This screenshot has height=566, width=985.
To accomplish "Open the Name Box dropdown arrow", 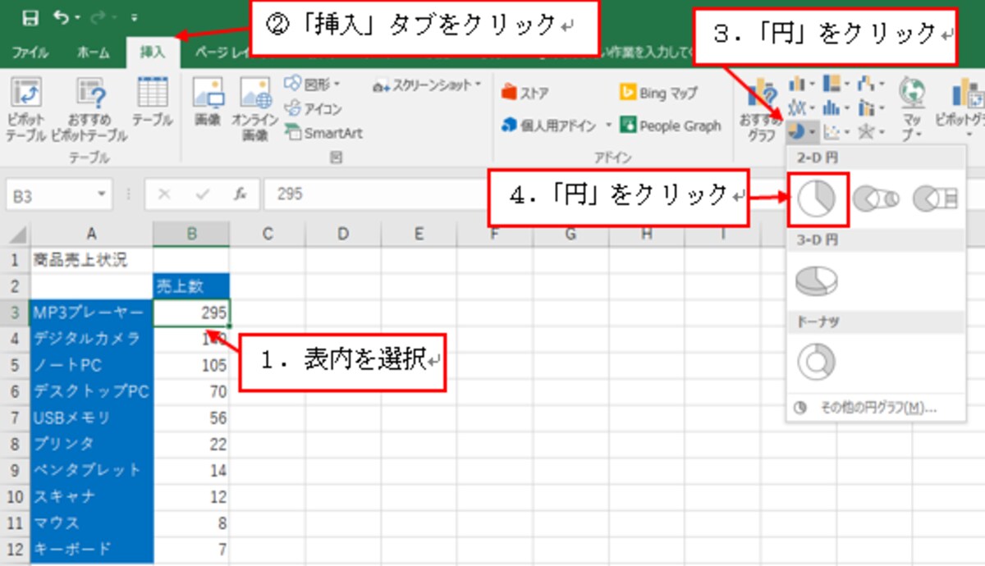I will click(102, 194).
